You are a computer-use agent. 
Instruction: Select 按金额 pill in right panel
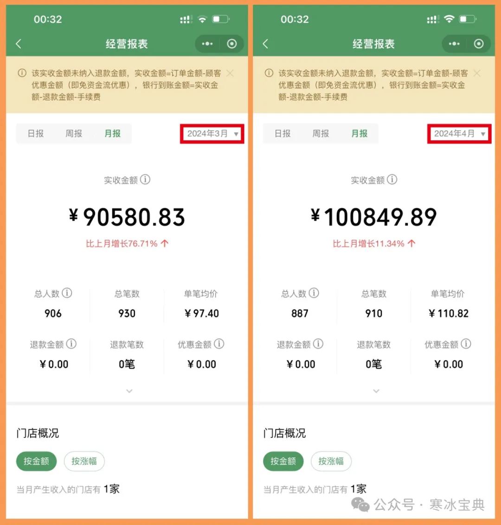283,461
